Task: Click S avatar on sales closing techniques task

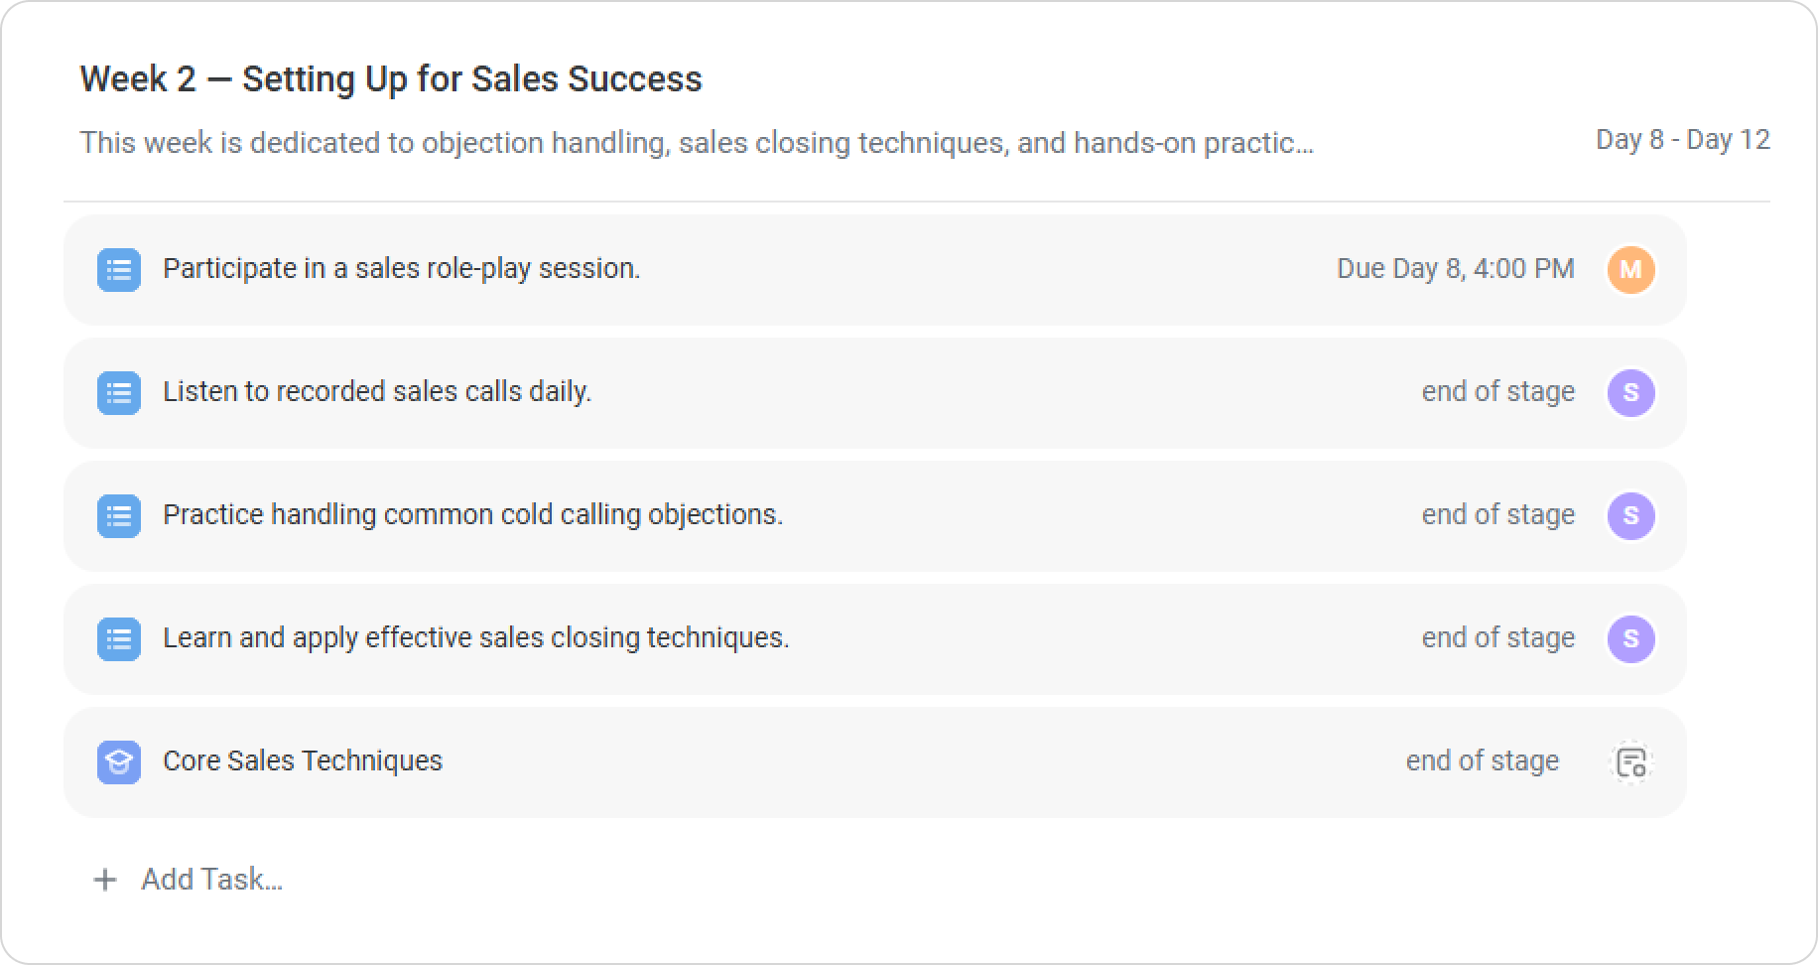Action: point(1630,639)
